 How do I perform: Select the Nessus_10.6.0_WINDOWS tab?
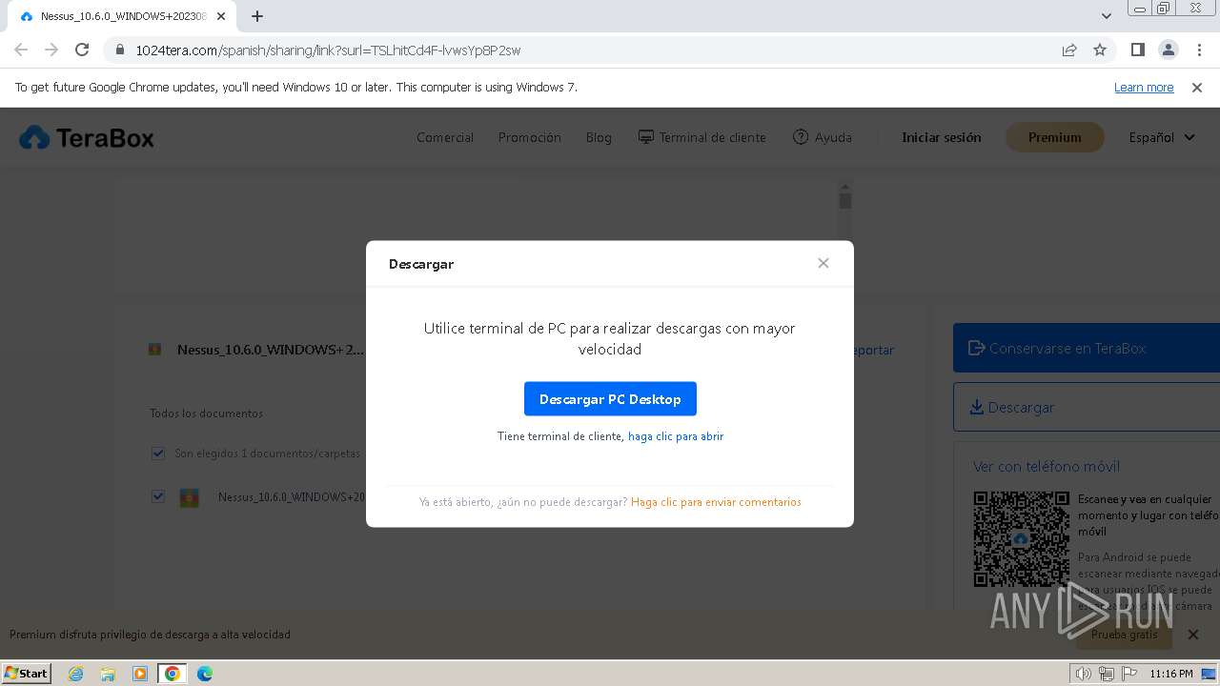pos(121,16)
